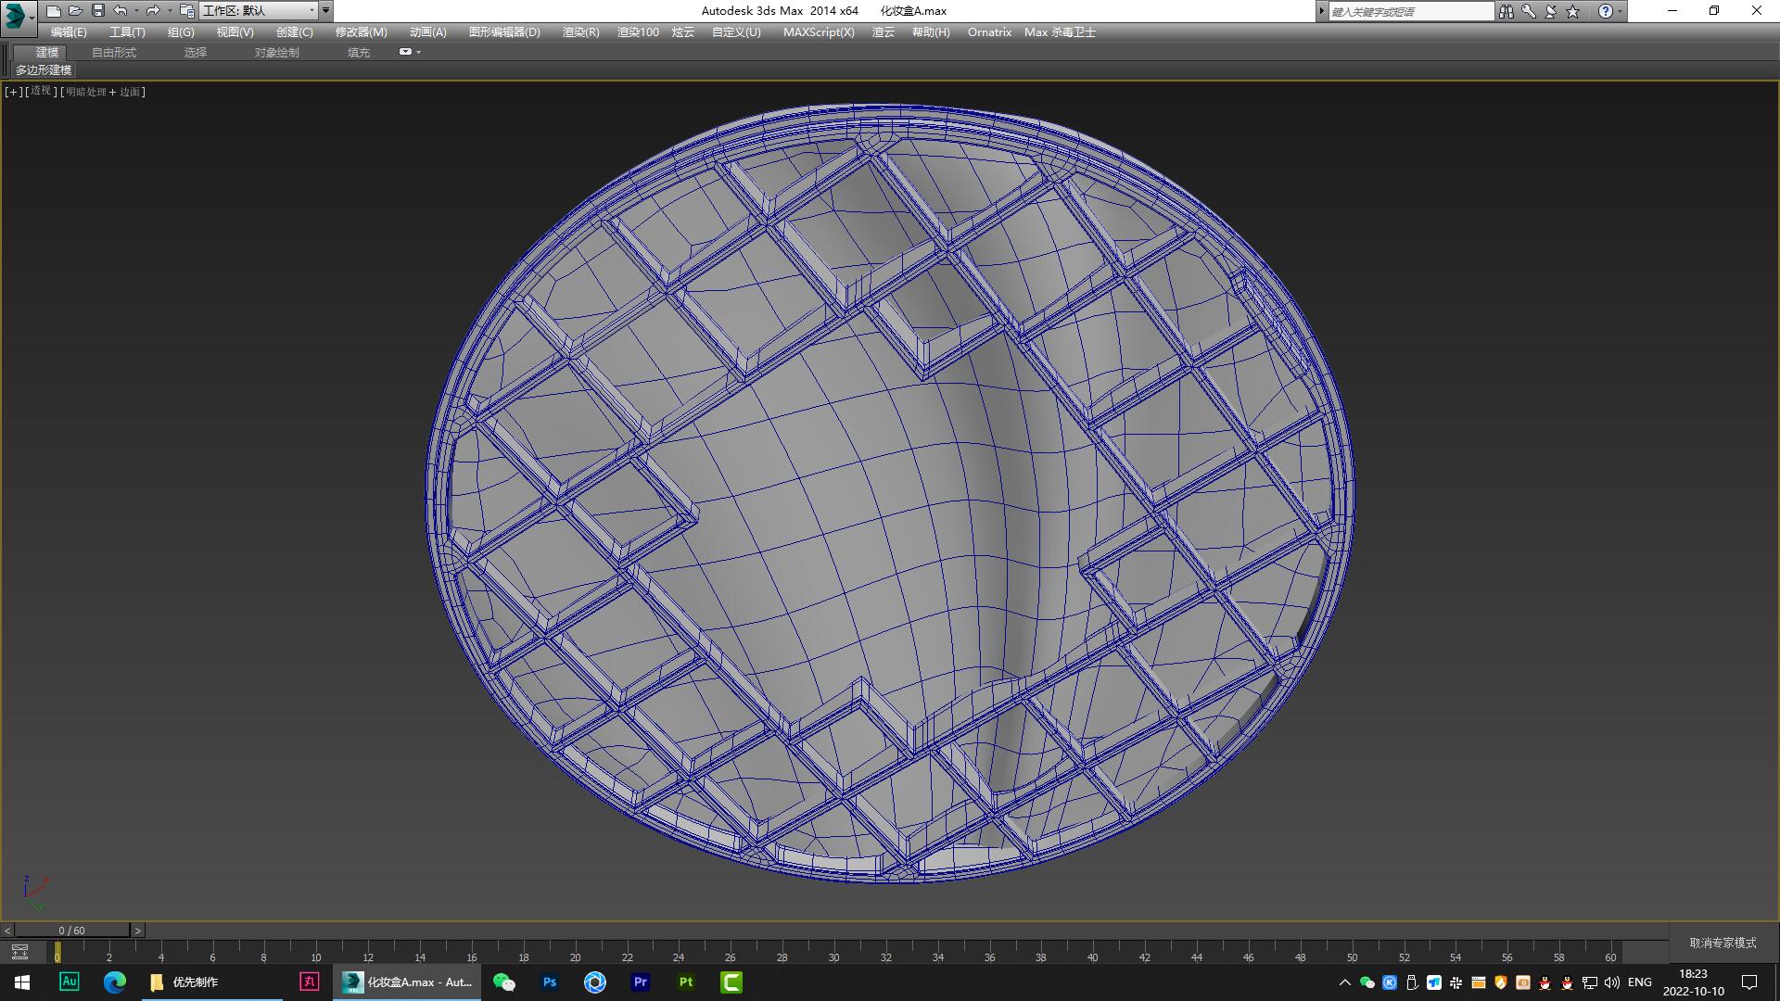The width and height of the screenshot is (1780, 1001).
Task: Redo an action via the Redo arrow
Action: (154, 10)
